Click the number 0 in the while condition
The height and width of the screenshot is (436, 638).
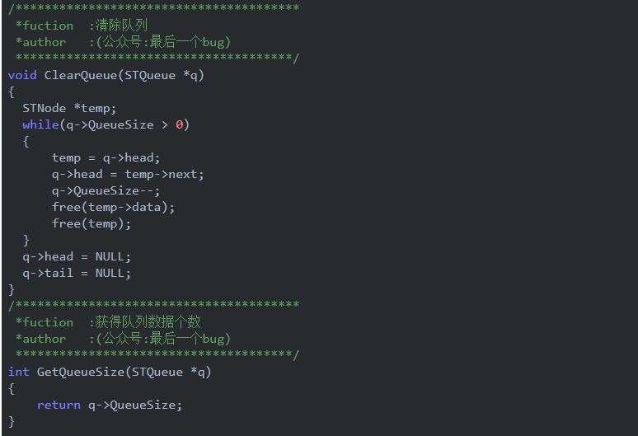179,124
